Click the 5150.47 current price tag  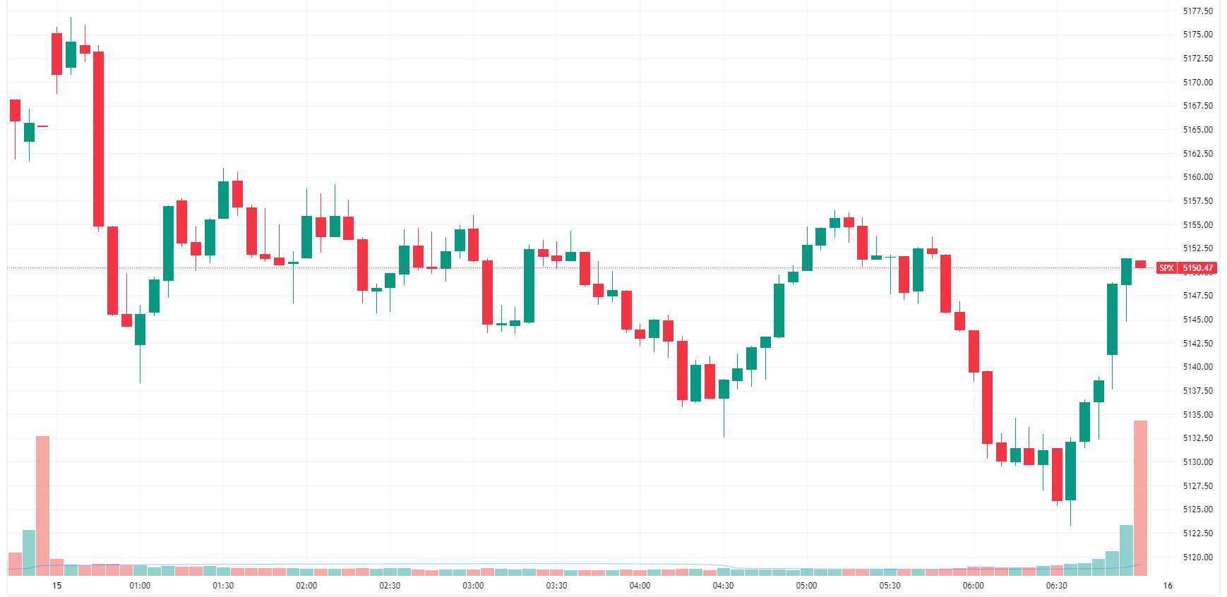1198,268
